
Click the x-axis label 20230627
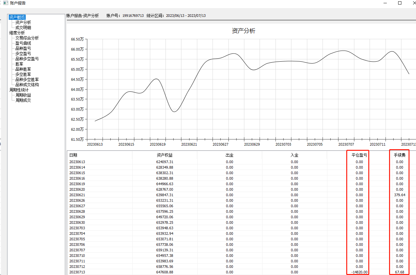pos(220,144)
